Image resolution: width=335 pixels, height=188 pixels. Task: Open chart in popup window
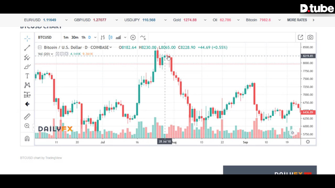tap(300, 37)
